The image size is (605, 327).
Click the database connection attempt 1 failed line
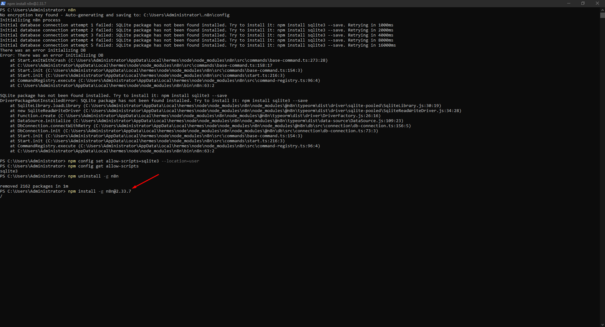coord(197,25)
